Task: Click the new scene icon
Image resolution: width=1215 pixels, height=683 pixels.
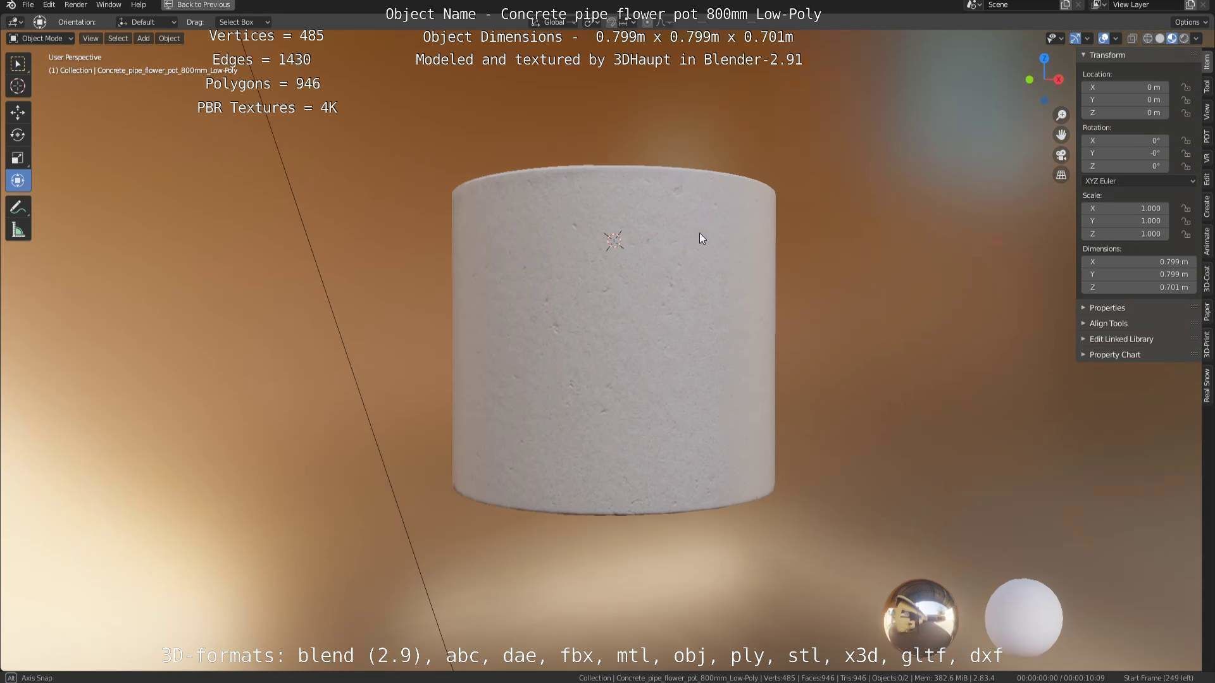Action: (x=1066, y=4)
